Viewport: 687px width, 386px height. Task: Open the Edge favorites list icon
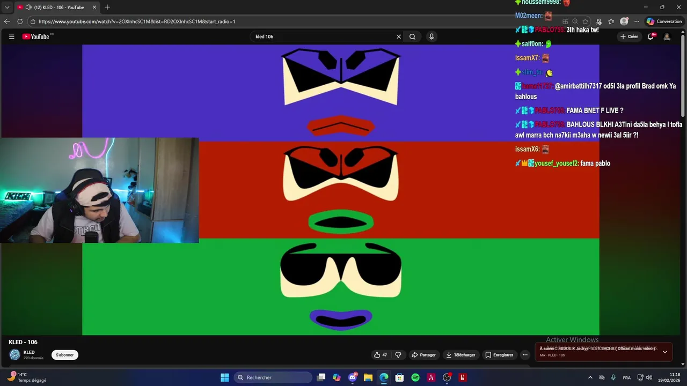click(611, 21)
